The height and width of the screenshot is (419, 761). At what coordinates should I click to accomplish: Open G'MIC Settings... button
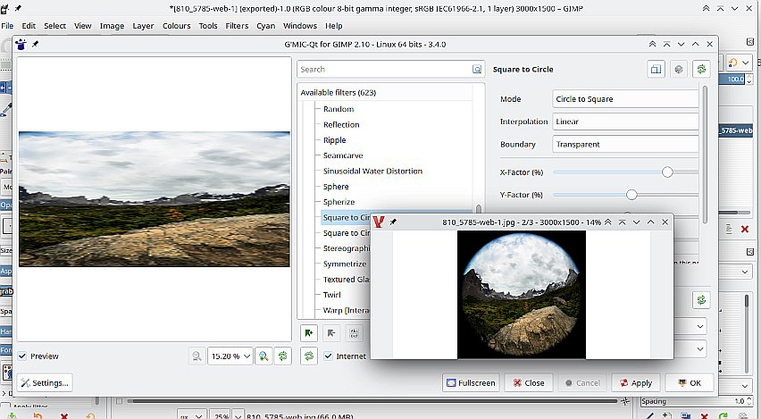(x=44, y=382)
